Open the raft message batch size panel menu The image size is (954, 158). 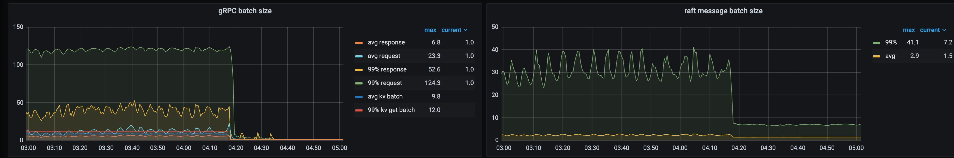[723, 11]
